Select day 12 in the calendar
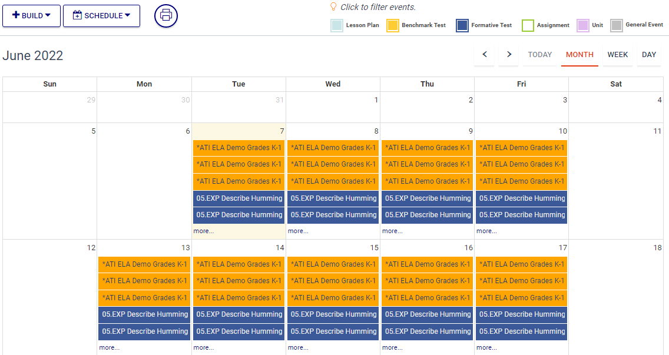 coord(49,297)
